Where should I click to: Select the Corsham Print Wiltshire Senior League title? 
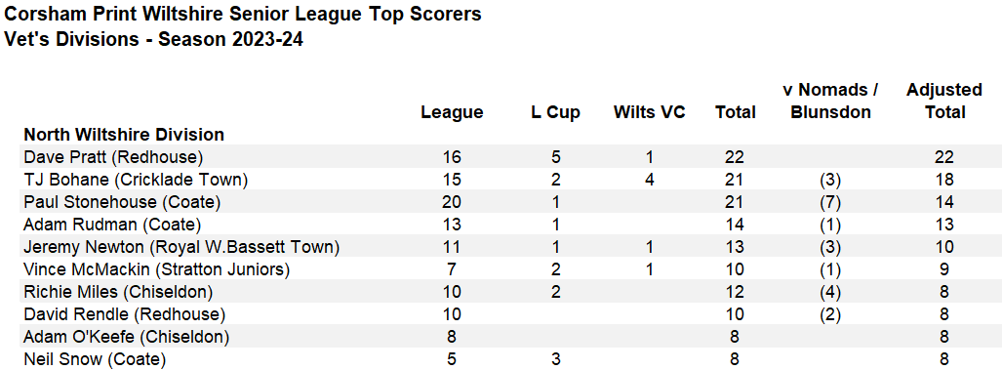pos(243,14)
